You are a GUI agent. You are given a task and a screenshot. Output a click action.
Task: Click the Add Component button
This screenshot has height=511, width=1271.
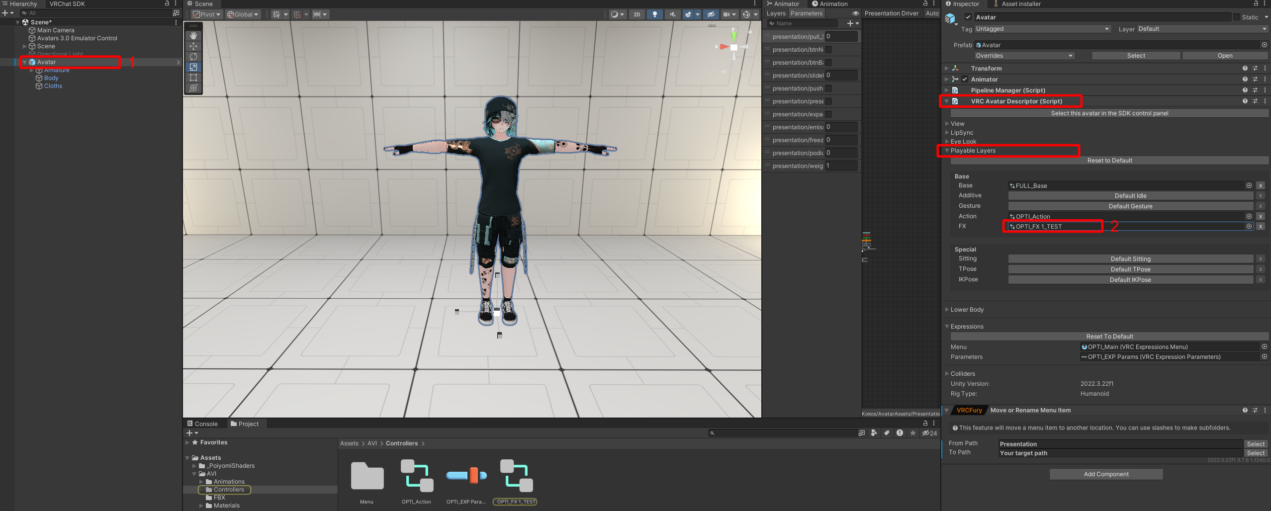pos(1106,474)
